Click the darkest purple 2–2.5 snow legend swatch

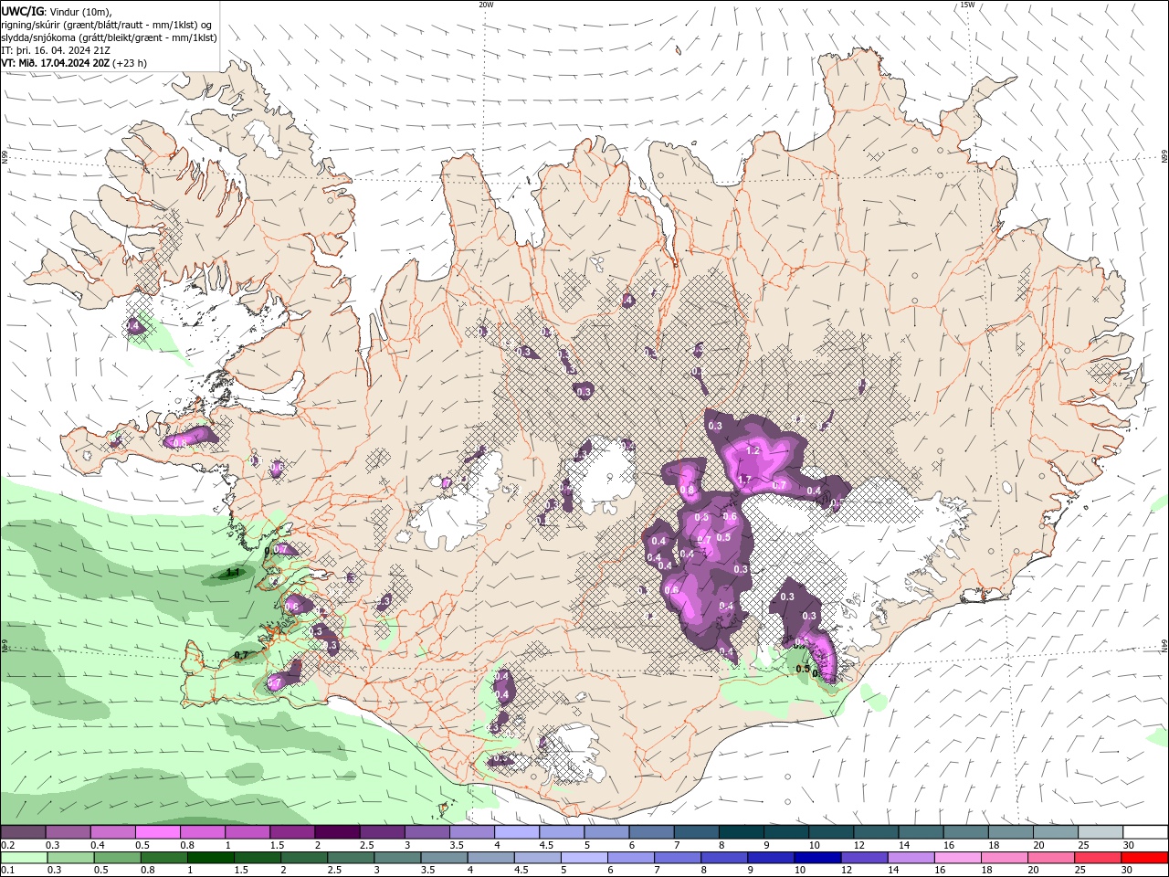pos(336,832)
